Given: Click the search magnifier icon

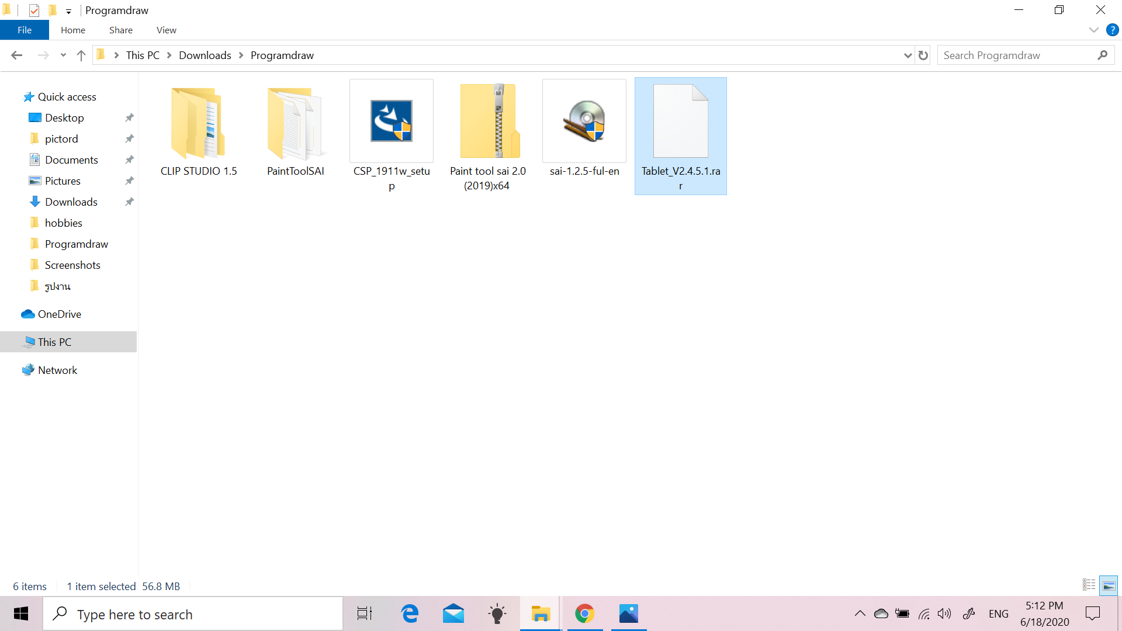Looking at the screenshot, I should [1103, 56].
